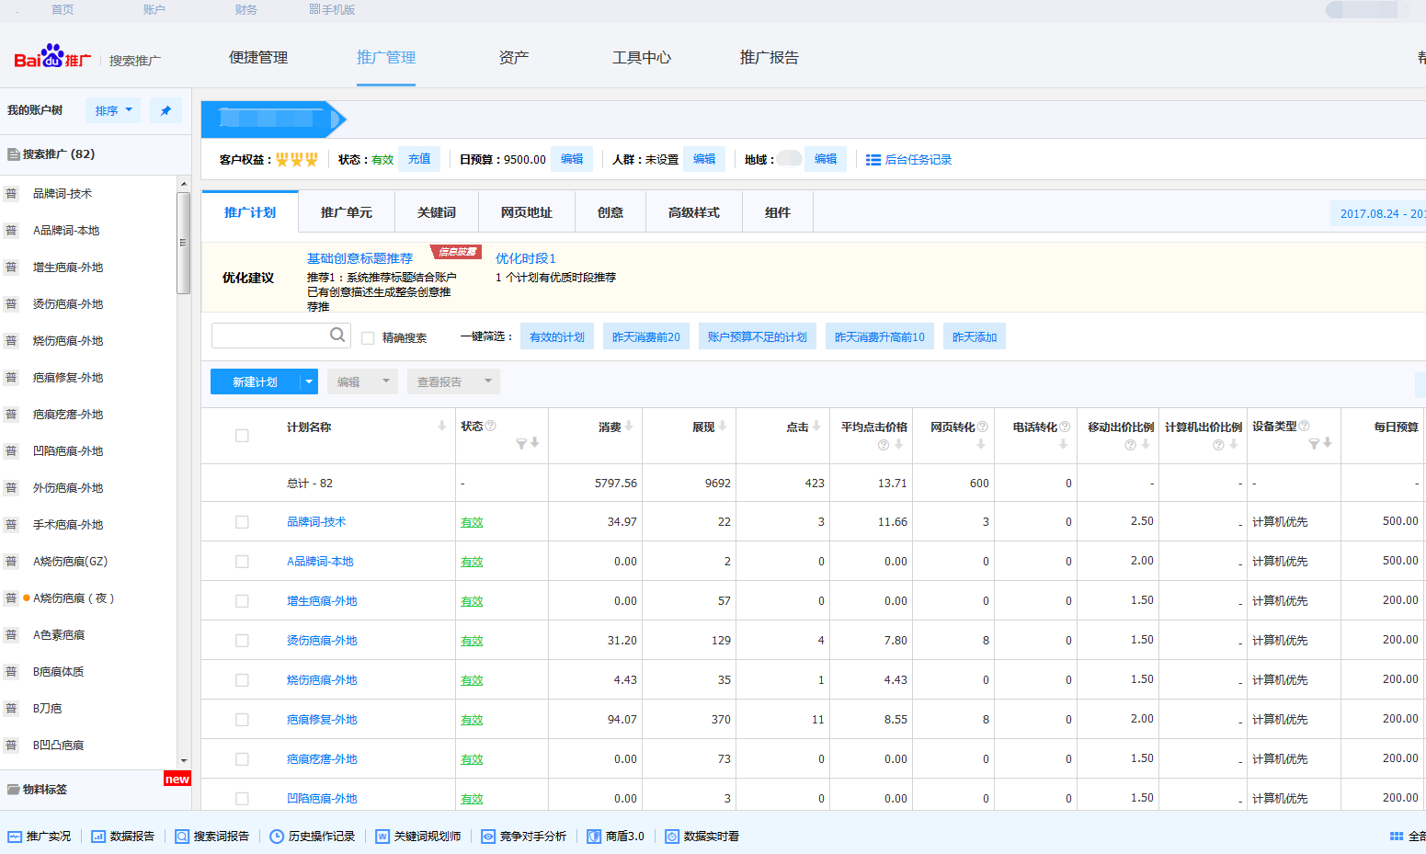The image size is (1426, 854).
Task: Open 竞争对手分析 icon in bottom bar
Action: pyautogui.click(x=488, y=837)
